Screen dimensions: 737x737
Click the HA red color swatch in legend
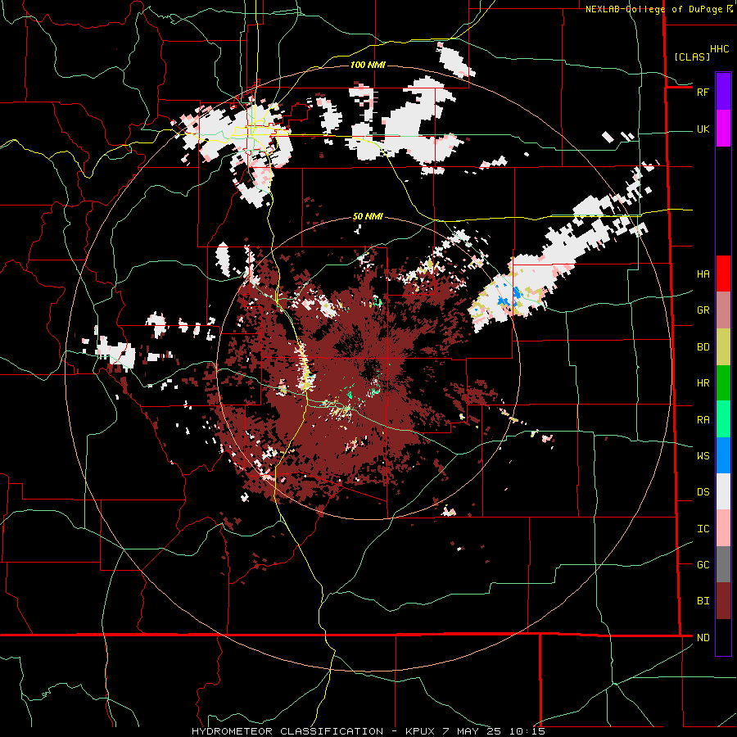(x=723, y=274)
